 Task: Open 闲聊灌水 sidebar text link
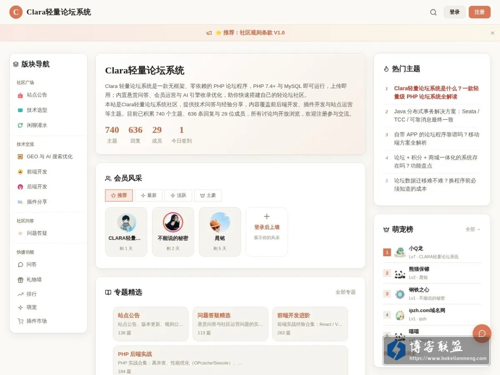coord(37,125)
